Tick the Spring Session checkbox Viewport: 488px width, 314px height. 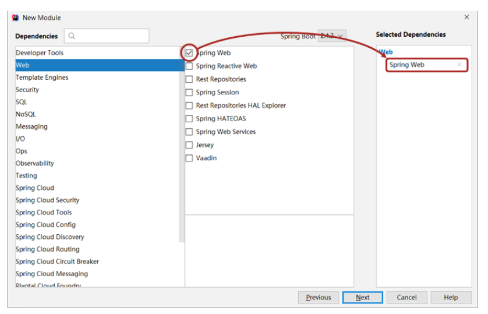coord(189,93)
